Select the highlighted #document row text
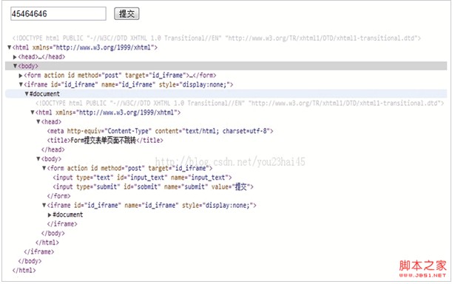Screen dimensions: 452x284 tap(44, 94)
